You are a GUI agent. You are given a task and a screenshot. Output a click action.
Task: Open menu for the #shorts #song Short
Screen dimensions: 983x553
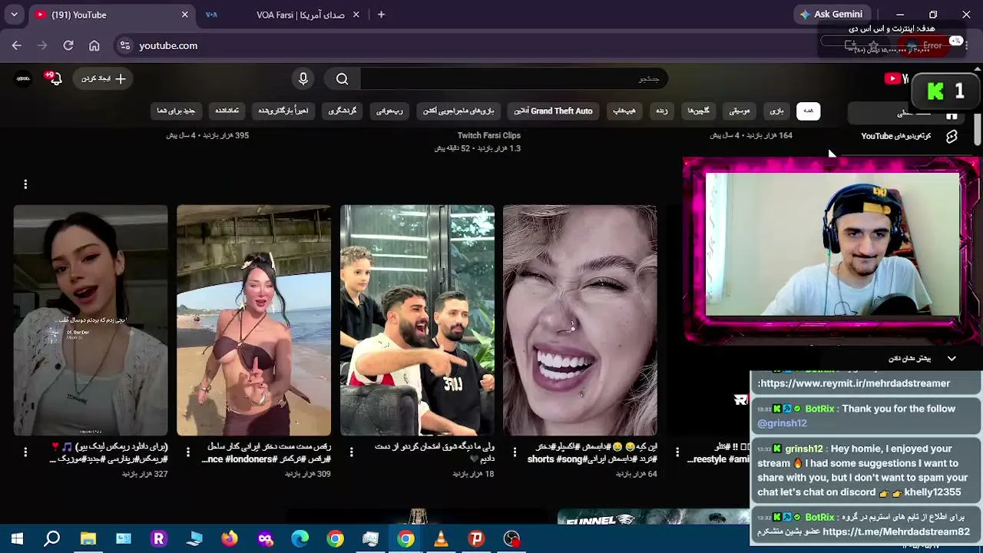[515, 452]
